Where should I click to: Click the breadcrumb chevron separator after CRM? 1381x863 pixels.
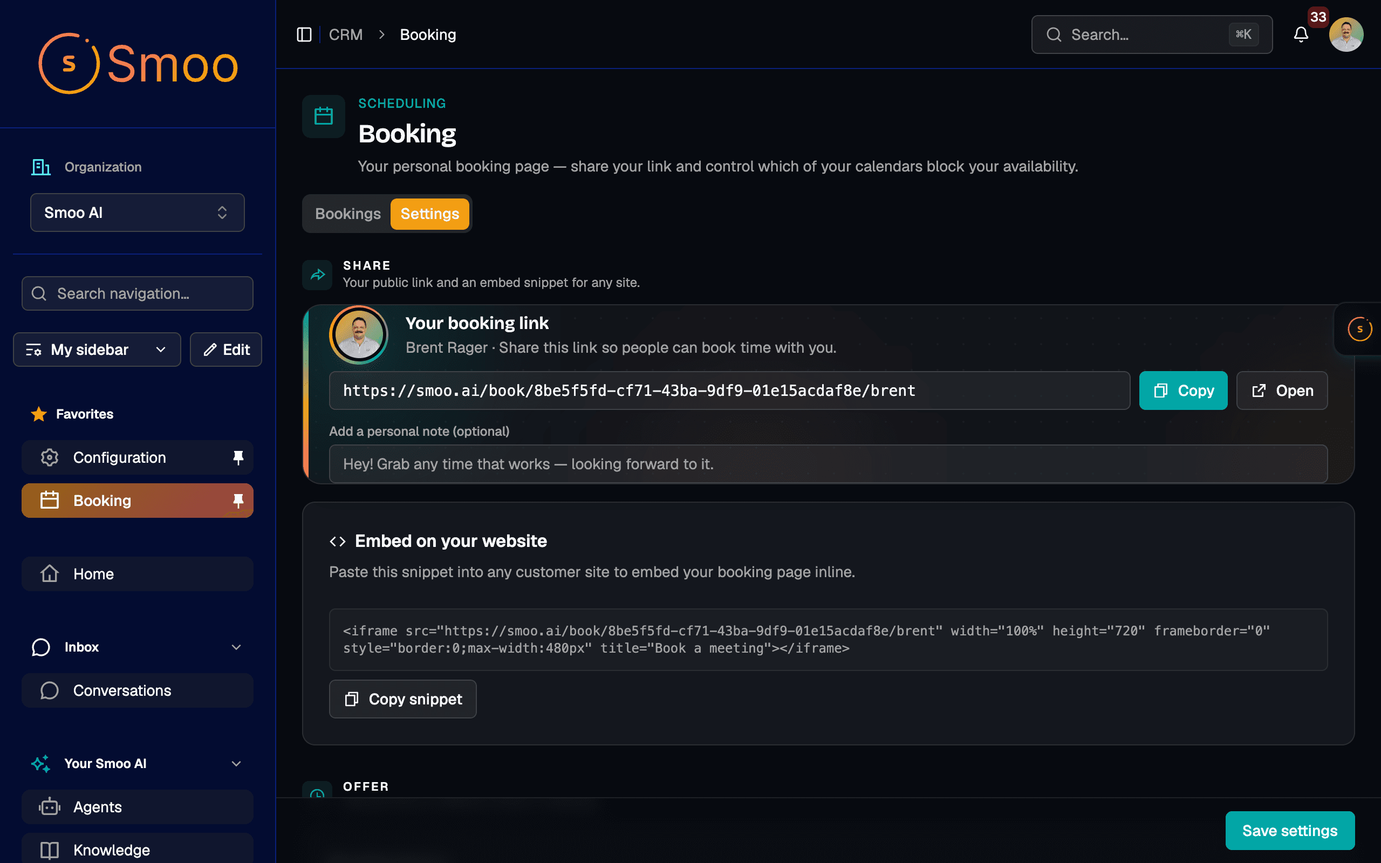tap(382, 35)
